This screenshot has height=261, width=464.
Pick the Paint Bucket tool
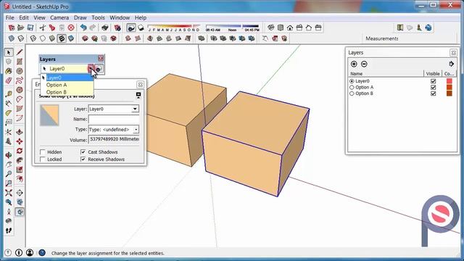(9, 71)
